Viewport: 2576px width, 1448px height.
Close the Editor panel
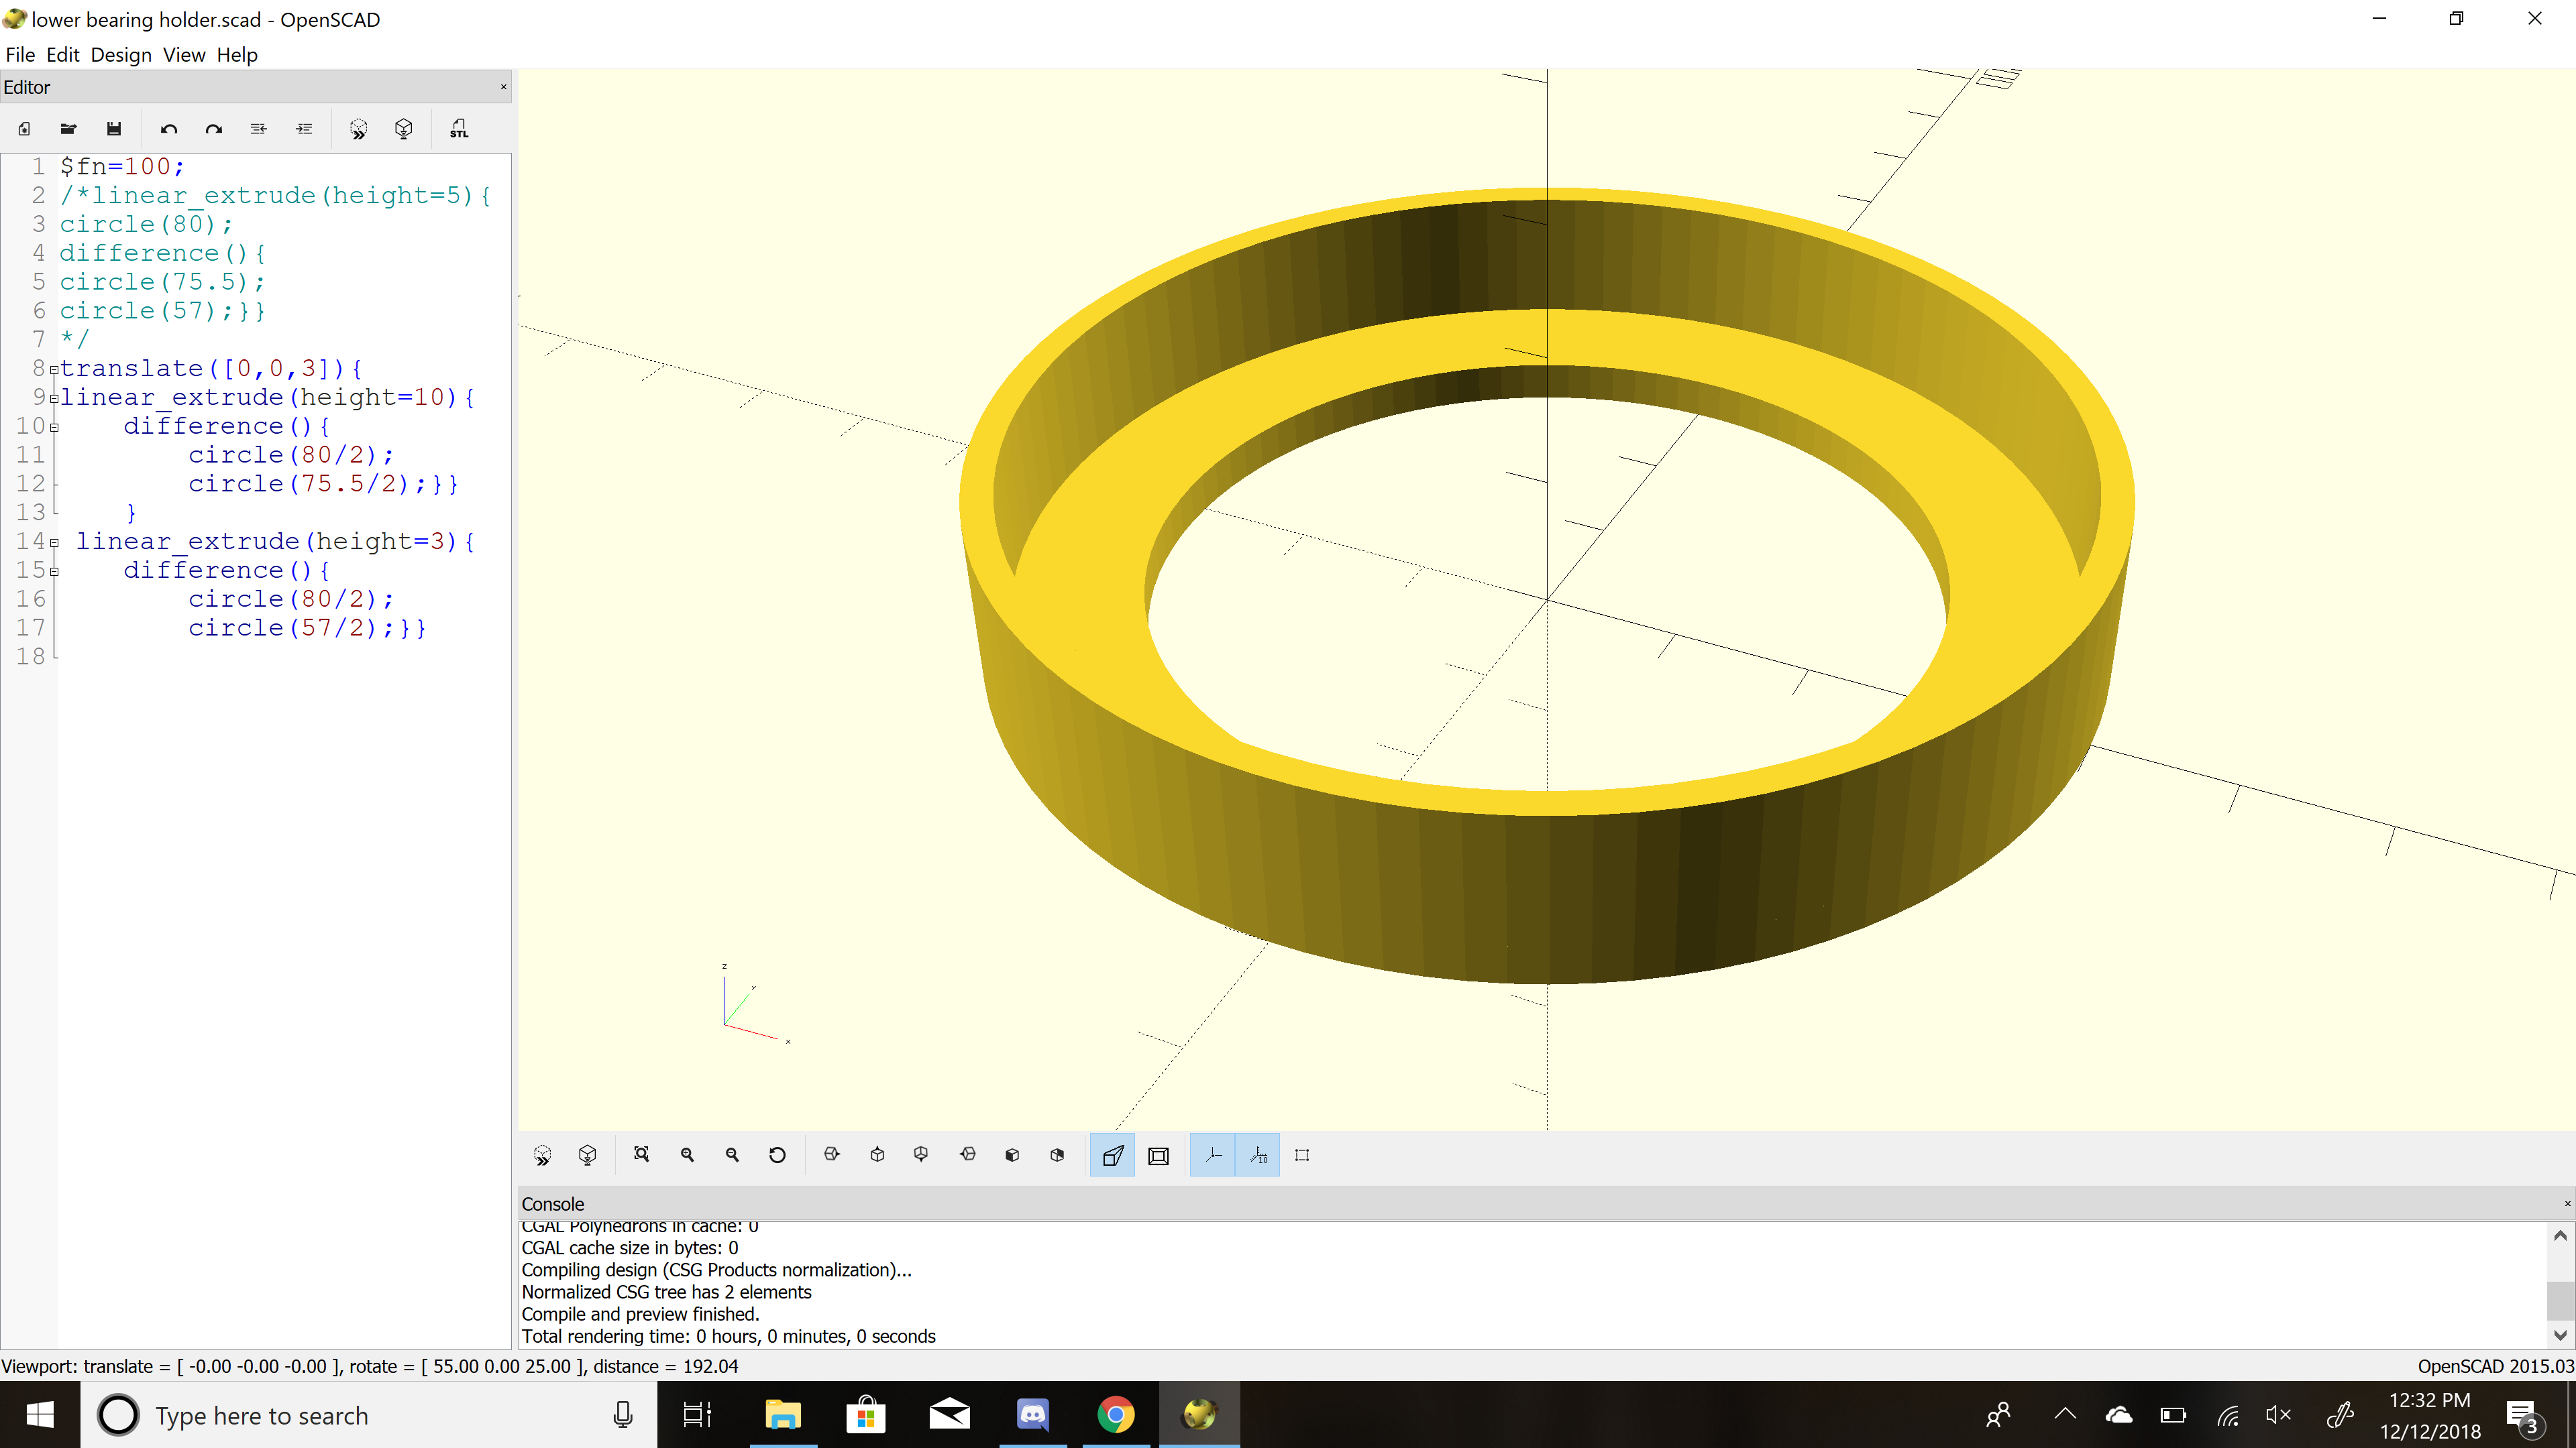pos(503,87)
